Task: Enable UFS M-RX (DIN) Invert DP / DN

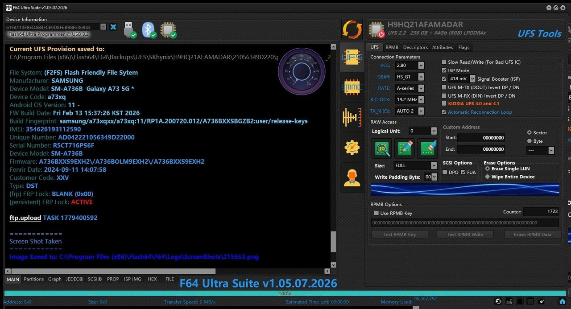Action: [444, 96]
